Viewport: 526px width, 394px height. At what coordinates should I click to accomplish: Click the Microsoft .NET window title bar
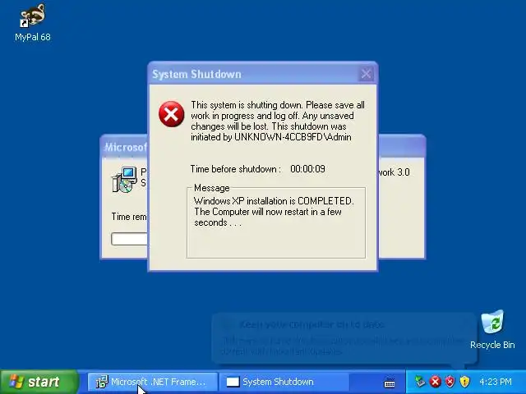pos(124,147)
